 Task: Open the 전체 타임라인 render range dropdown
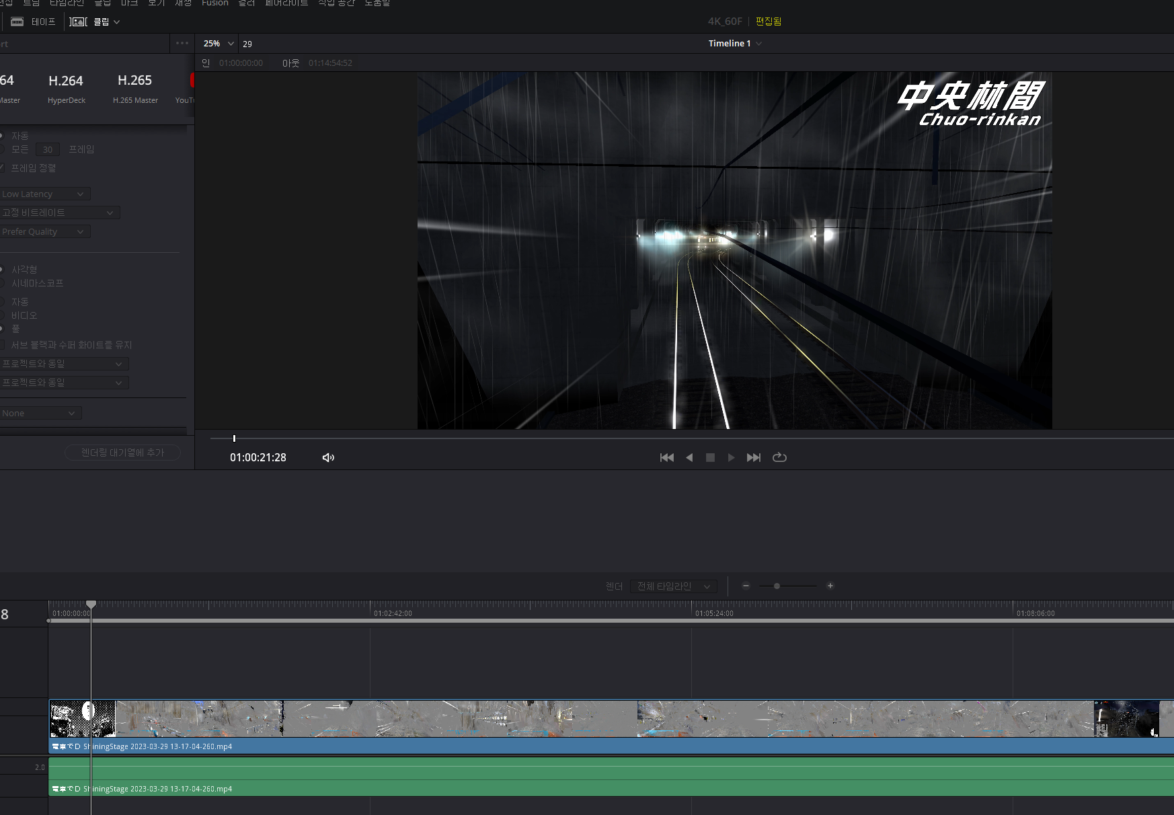(x=674, y=586)
